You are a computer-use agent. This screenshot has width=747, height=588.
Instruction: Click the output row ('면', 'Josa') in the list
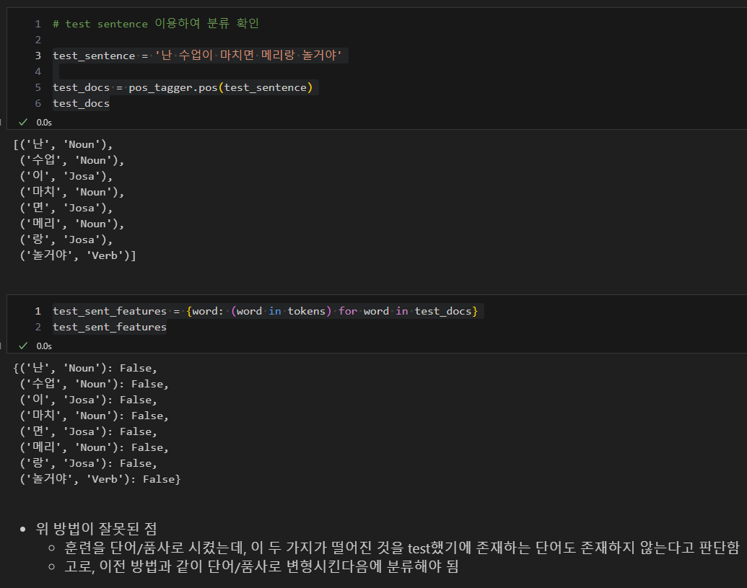66,208
